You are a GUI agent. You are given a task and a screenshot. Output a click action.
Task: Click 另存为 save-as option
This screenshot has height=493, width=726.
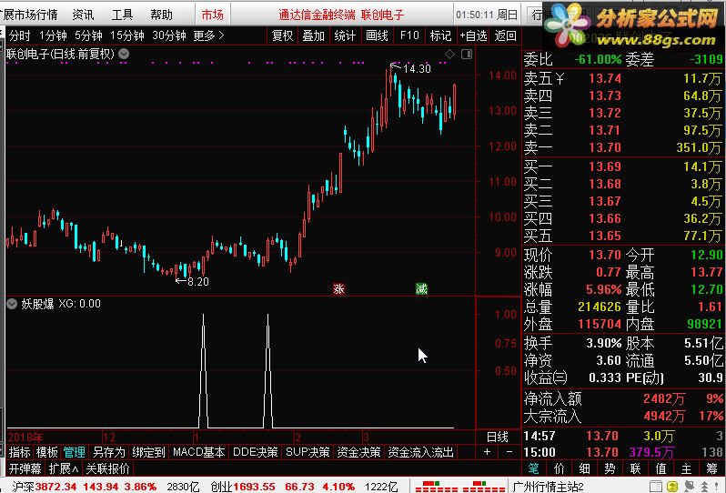pos(109,452)
